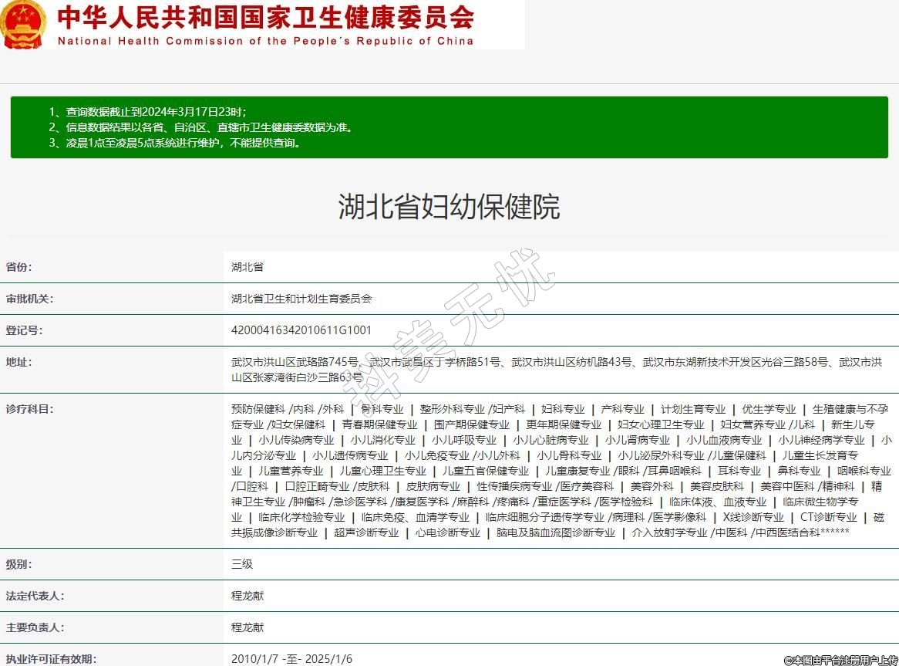Click the notice line about 凌晨 system maintenance
The width and height of the screenshot is (899, 666).
click(174, 143)
